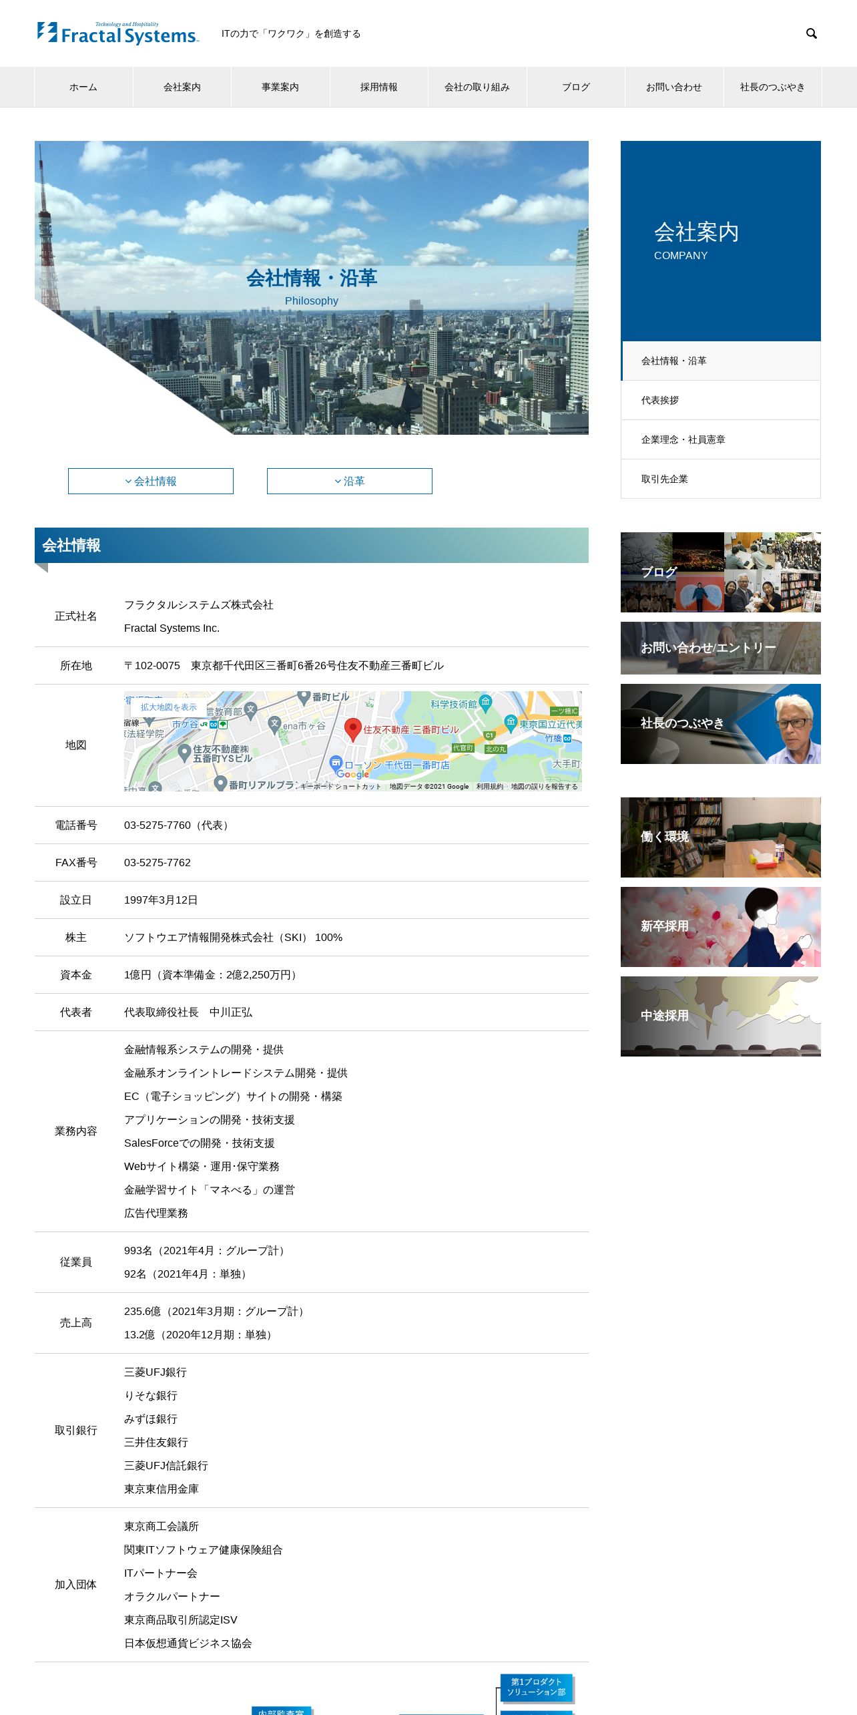Click the 社長のつぶやき sidebar banner
The width and height of the screenshot is (857, 1715).
[721, 724]
